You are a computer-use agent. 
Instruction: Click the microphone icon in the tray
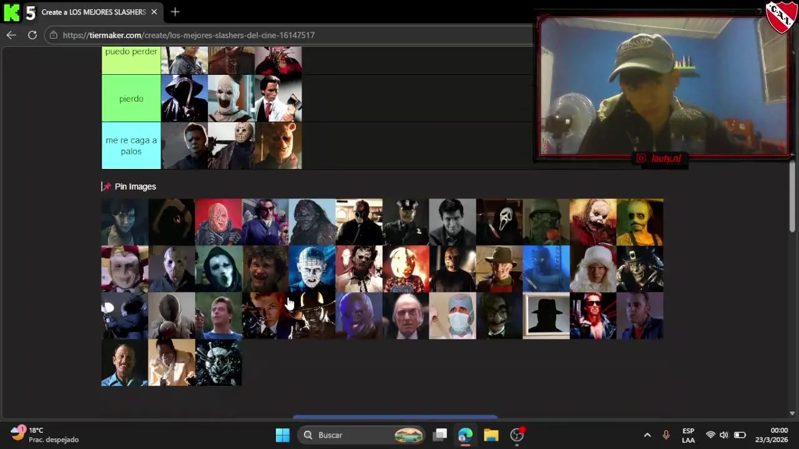[666, 435]
